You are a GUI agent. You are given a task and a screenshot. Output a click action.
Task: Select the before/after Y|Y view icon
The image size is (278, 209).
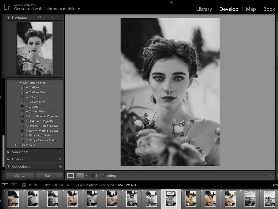80,176
